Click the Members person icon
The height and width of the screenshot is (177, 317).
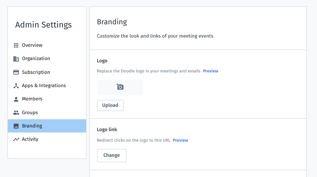pyautogui.click(x=16, y=99)
